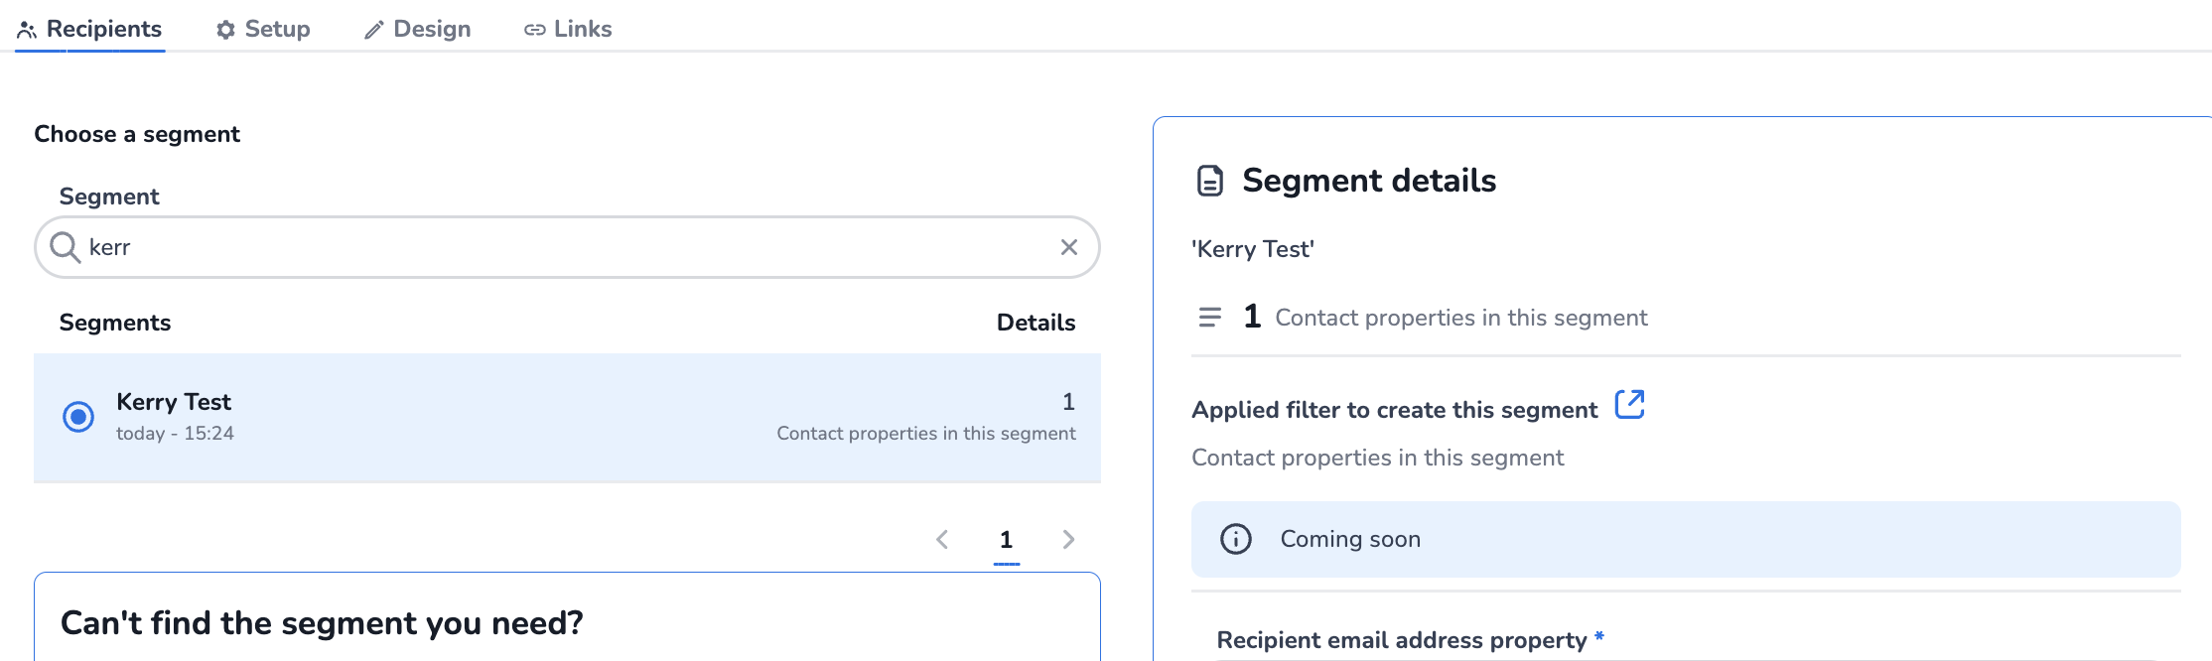Go to previous page of segments

[942, 540]
